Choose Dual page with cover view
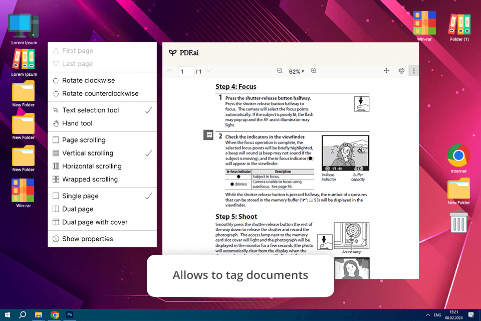 click(x=102, y=222)
